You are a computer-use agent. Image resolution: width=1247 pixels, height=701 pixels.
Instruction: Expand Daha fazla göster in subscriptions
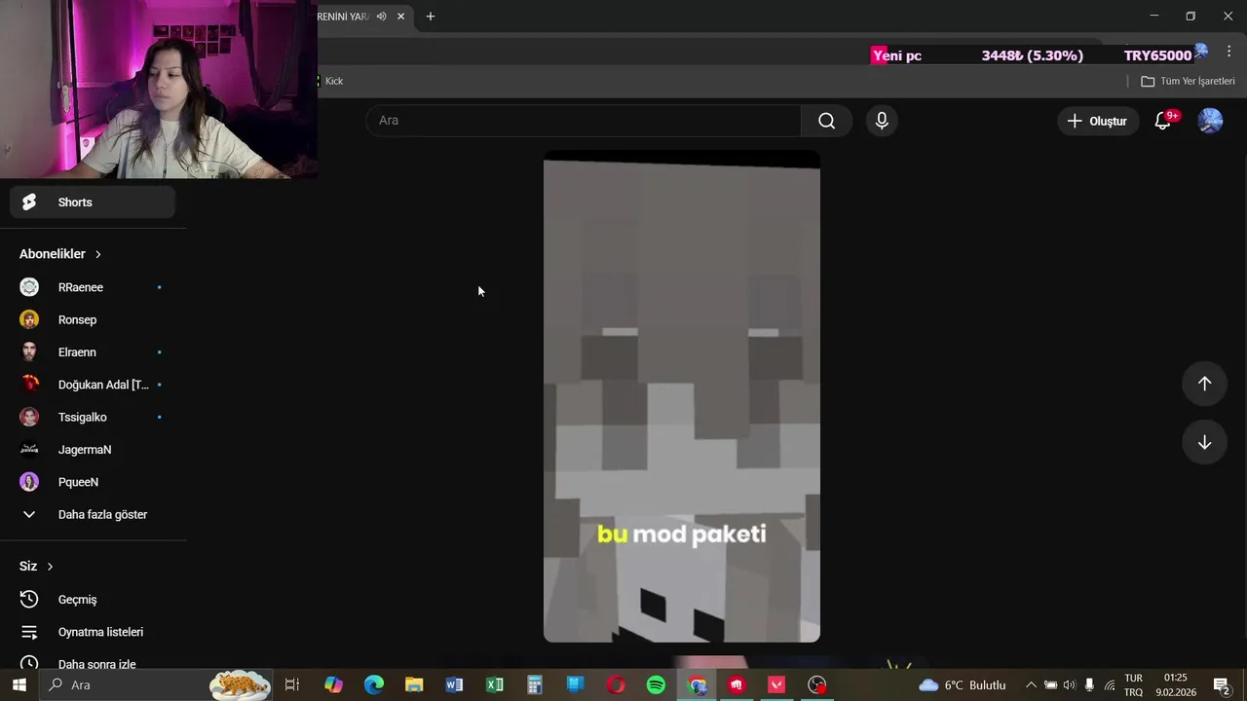[93, 514]
